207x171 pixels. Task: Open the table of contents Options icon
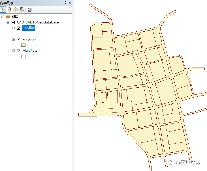point(29,10)
